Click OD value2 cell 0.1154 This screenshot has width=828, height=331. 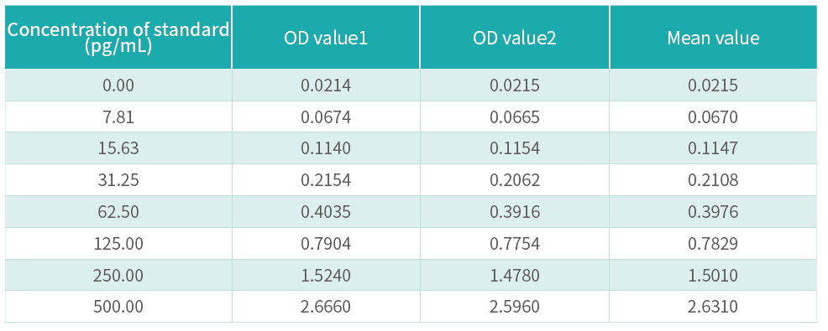point(515,148)
